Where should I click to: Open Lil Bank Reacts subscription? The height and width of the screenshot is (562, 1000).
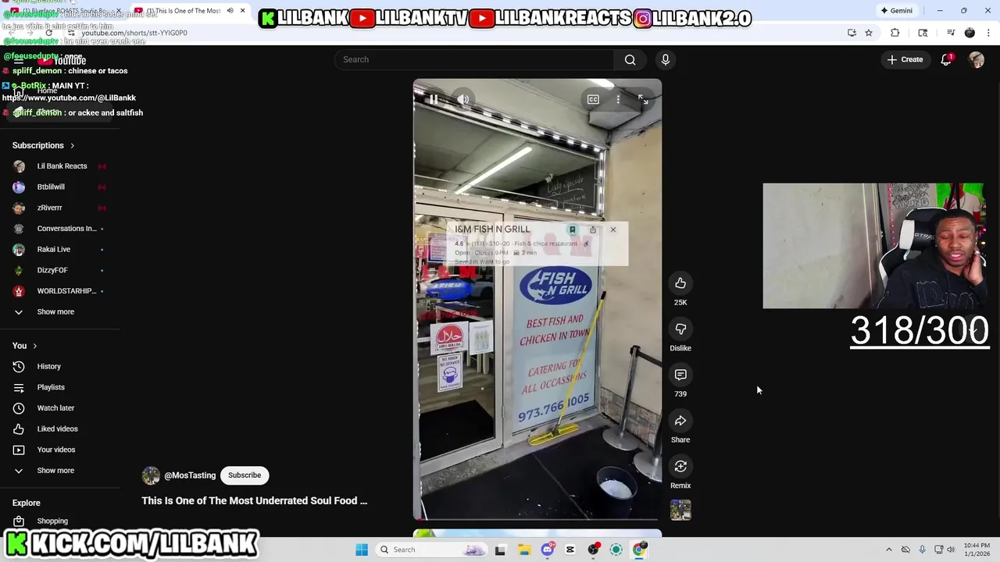pyautogui.click(x=60, y=166)
